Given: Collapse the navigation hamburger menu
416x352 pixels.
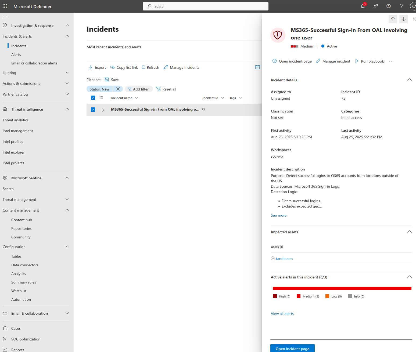Looking at the screenshot, I should [5, 18].
